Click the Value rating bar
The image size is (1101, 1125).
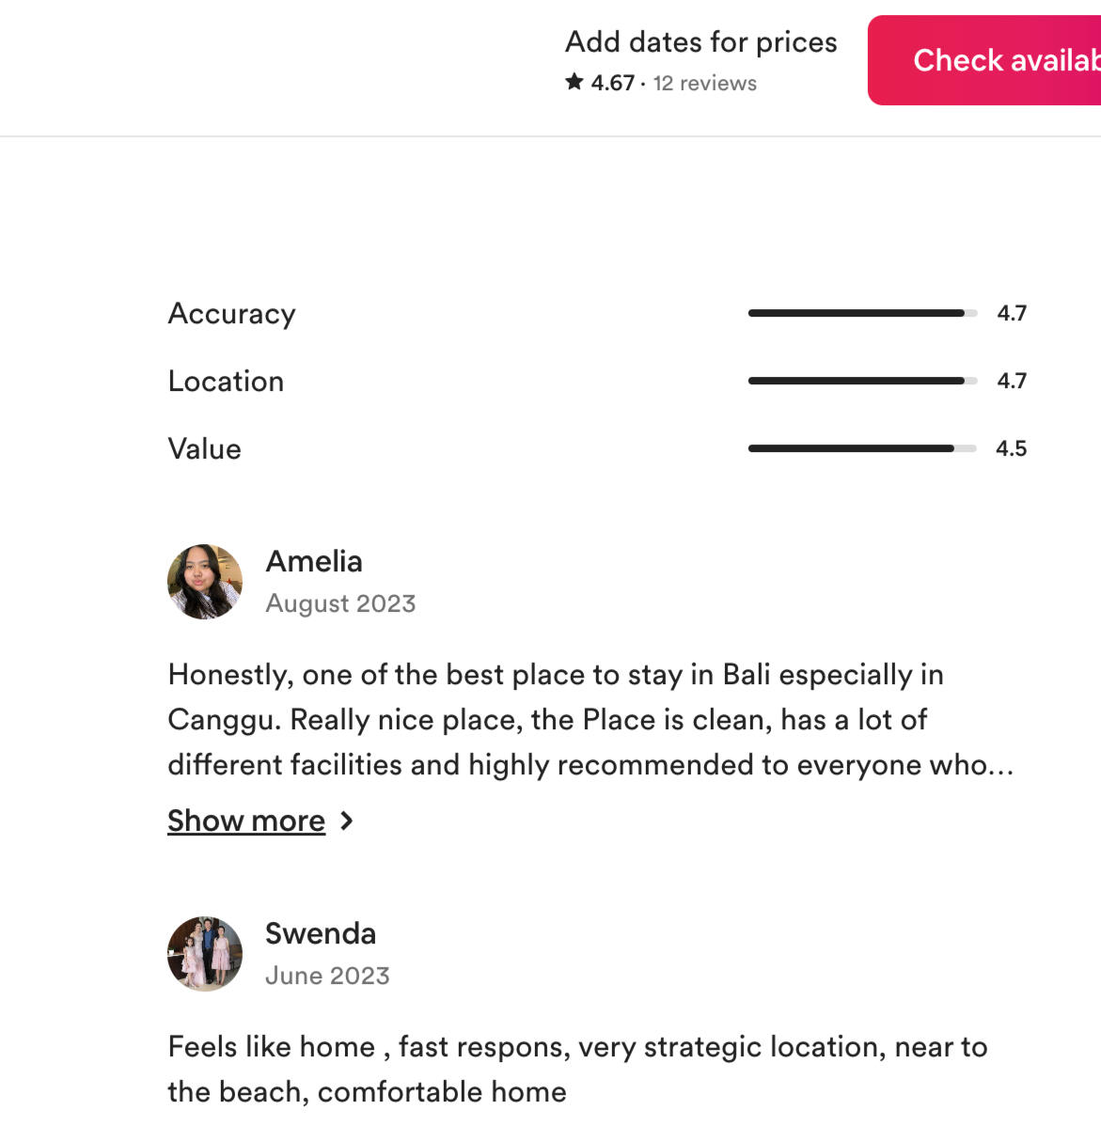pyautogui.click(x=862, y=448)
